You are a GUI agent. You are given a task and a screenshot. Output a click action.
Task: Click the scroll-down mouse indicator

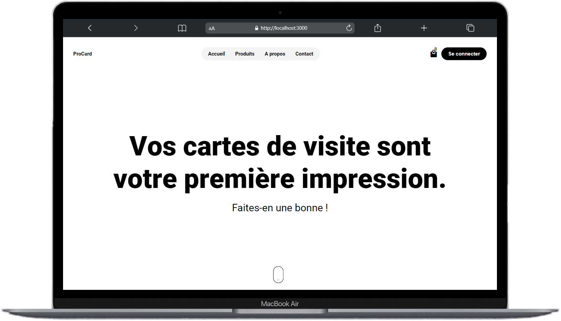(278, 275)
